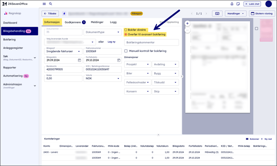Select the pink document page thumbnail
The image size is (277, 166).
click(x=266, y=31)
